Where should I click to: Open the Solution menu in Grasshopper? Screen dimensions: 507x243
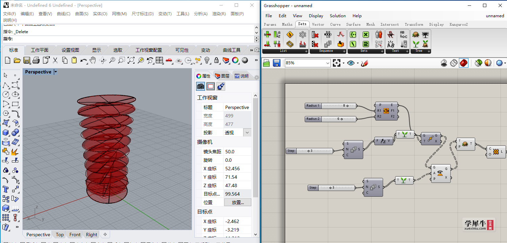click(x=338, y=16)
